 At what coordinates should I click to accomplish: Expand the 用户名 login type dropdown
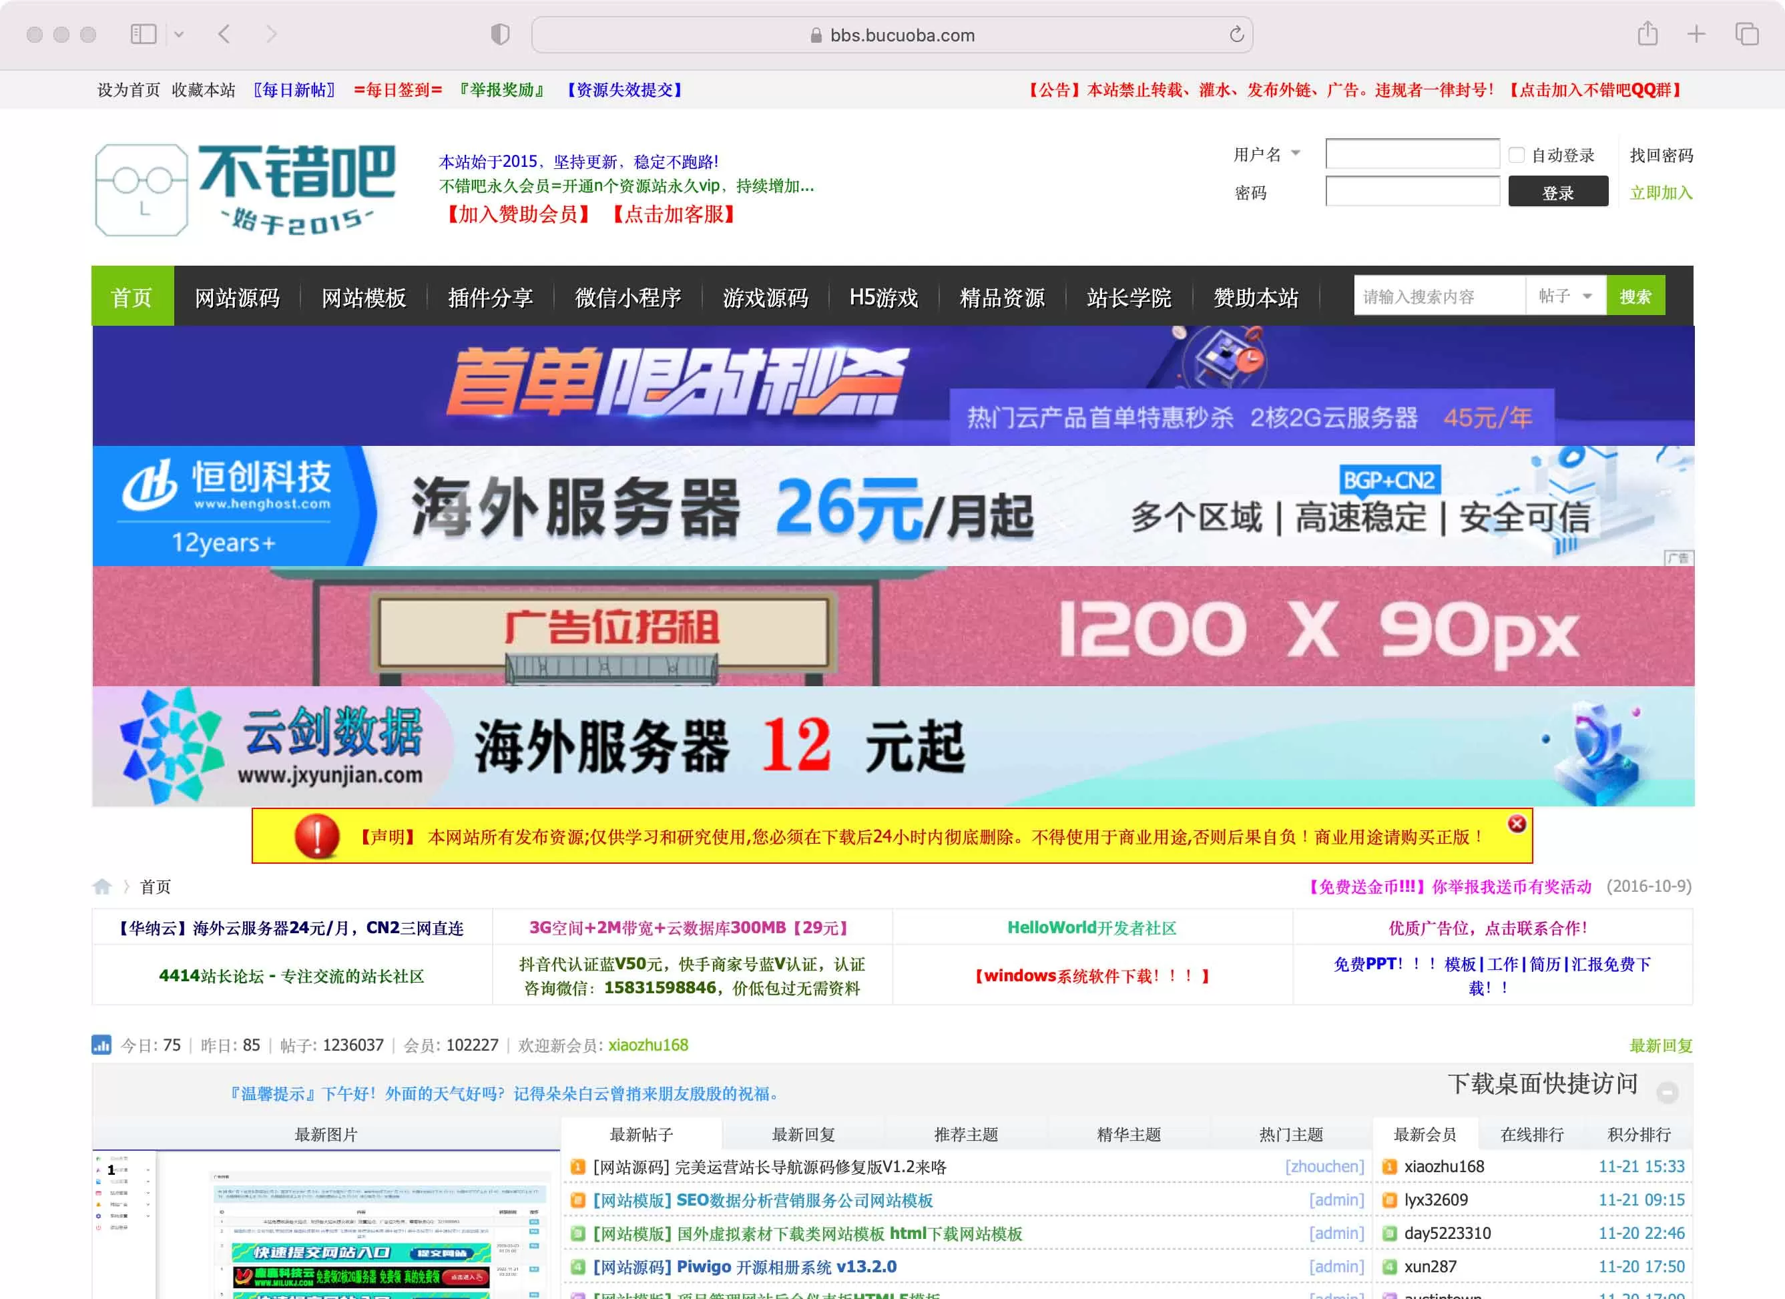tap(1266, 154)
